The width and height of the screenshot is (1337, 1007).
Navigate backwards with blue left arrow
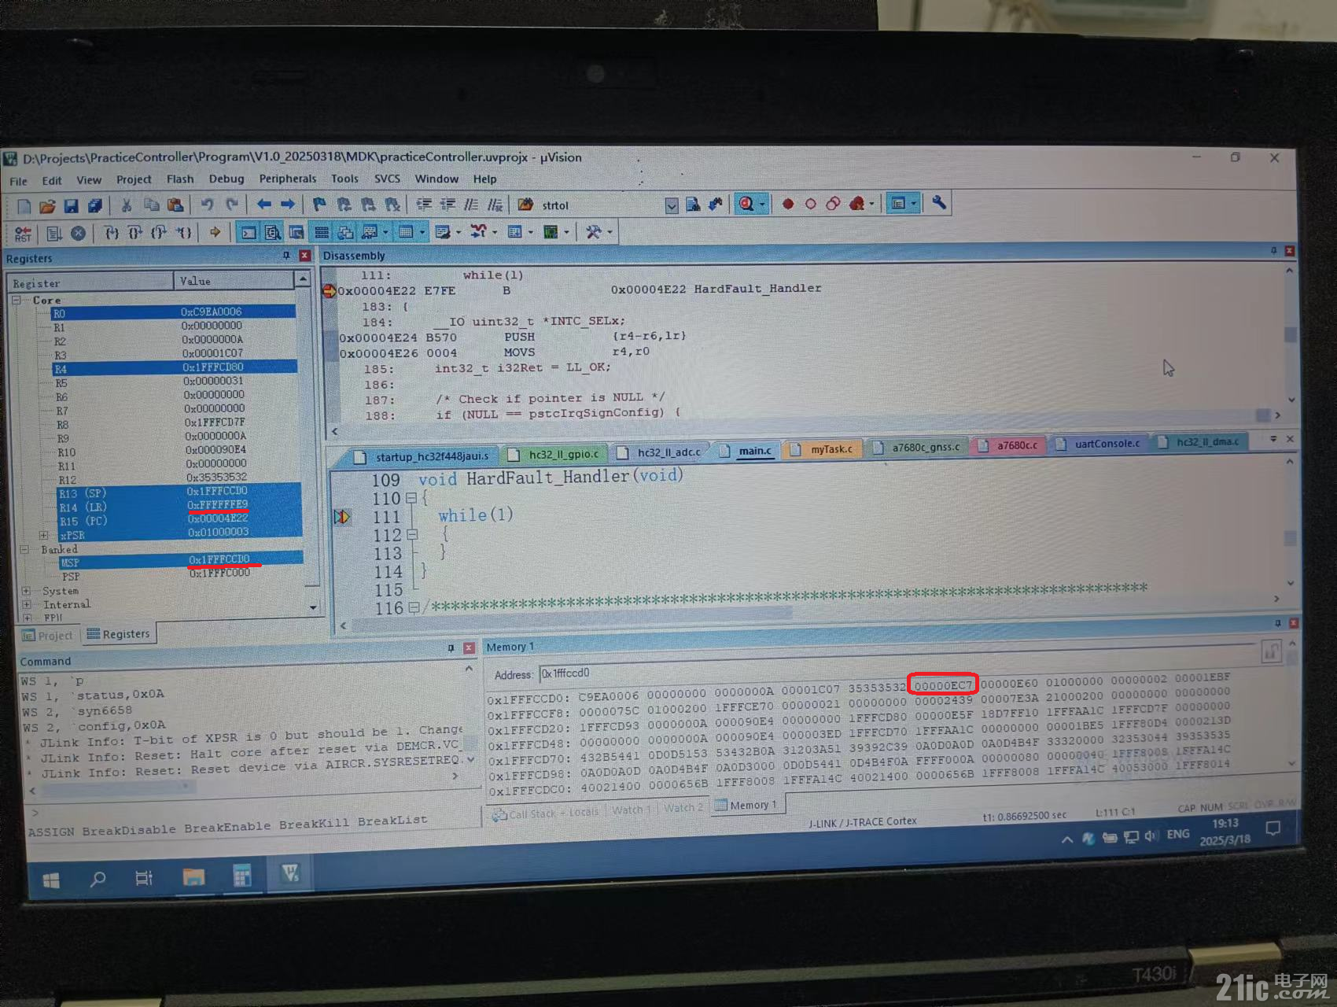point(263,204)
